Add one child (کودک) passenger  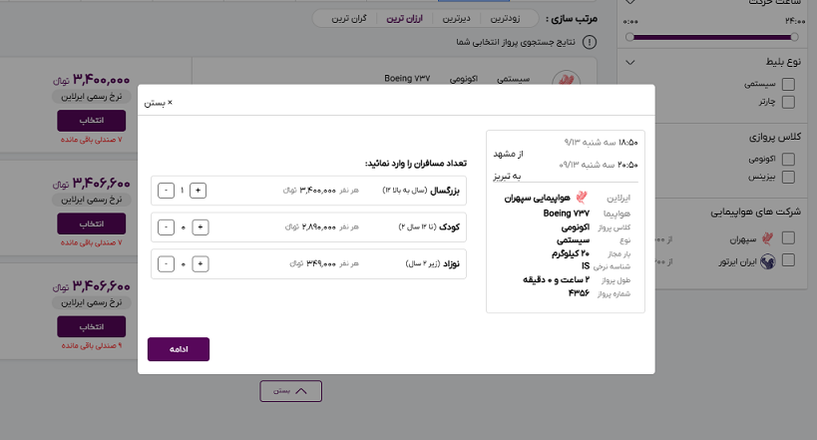[201, 227]
